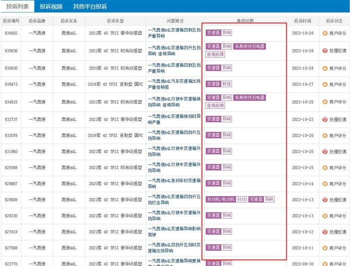
Task: Open the 其他平台投诉 tab
Action: point(90,6)
